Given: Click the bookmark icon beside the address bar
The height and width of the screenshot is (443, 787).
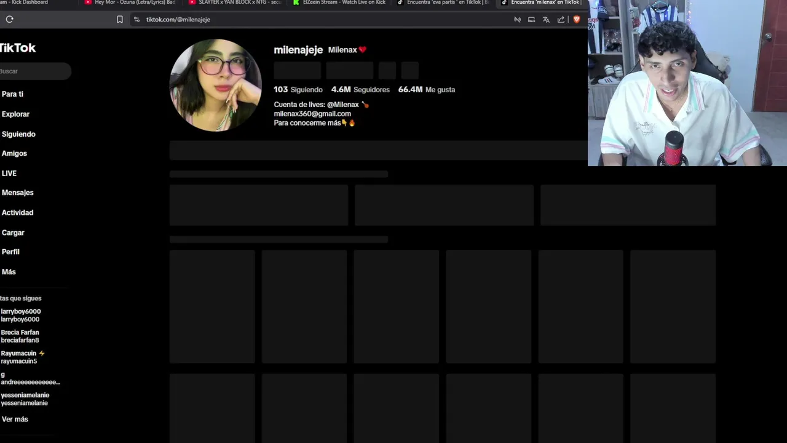Looking at the screenshot, I should click(x=120, y=19).
